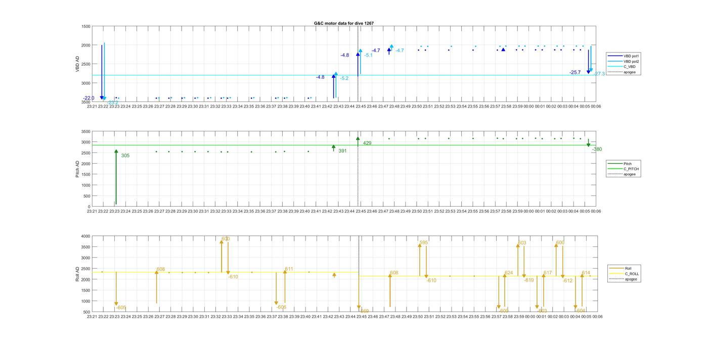
Task: Click the "-5.1" light blue value label
Action: point(368,55)
